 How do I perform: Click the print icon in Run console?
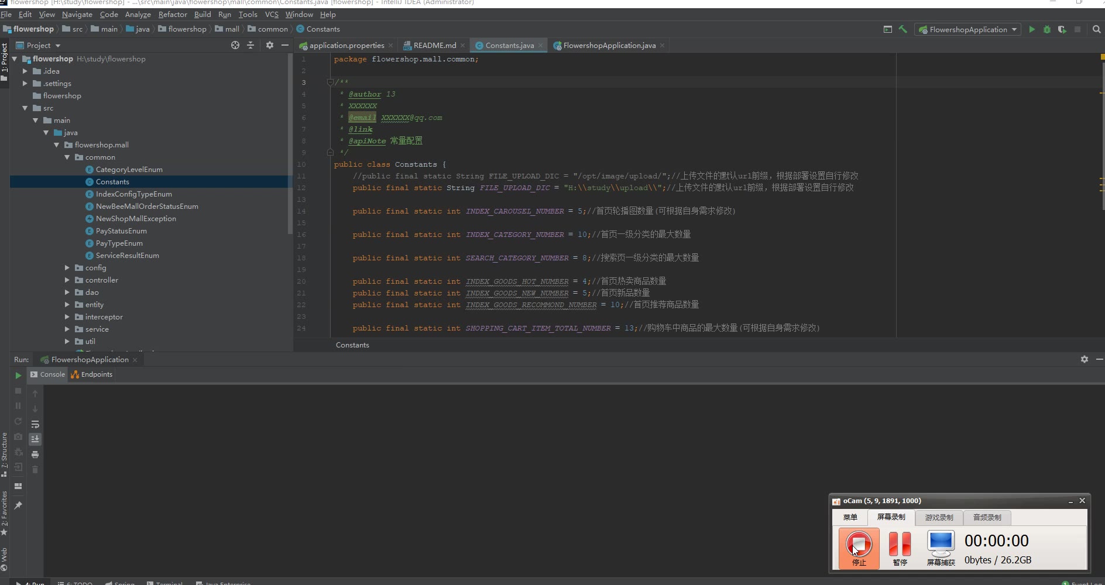(x=35, y=455)
